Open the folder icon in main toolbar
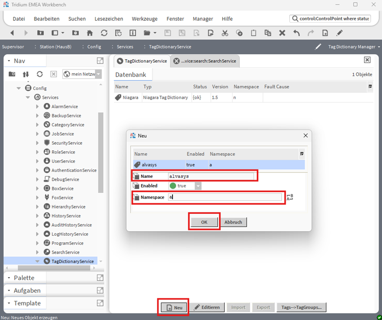The width and height of the screenshot is (382, 320). (x=147, y=33)
